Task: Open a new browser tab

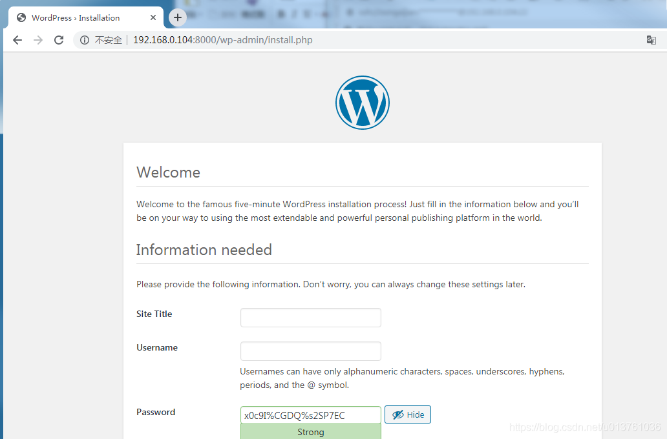Action: (x=178, y=17)
